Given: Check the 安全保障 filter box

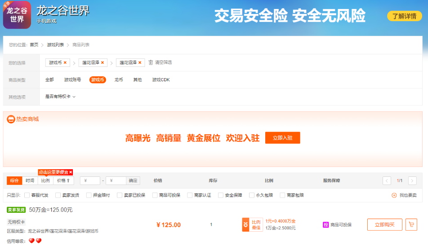Looking at the screenshot, I should 221,195.
